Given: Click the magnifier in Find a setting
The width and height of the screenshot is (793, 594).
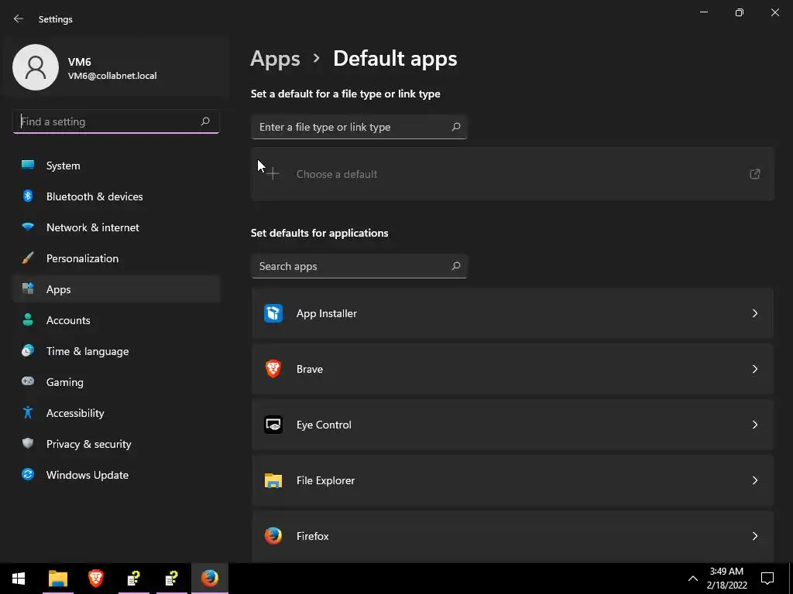Looking at the screenshot, I should click(204, 121).
